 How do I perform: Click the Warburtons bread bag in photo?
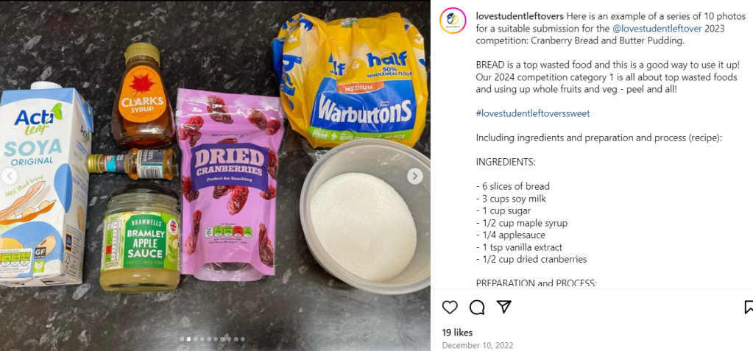[x=348, y=79]
